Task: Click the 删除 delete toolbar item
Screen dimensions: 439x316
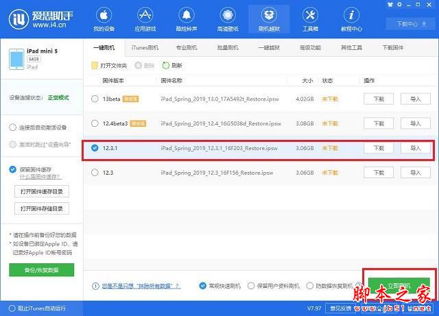Action: [145, 66]
